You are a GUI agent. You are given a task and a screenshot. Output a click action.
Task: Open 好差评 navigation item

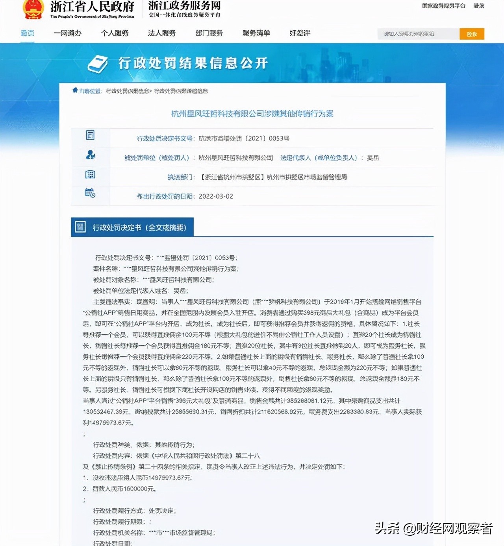click(x=300, y=33)
